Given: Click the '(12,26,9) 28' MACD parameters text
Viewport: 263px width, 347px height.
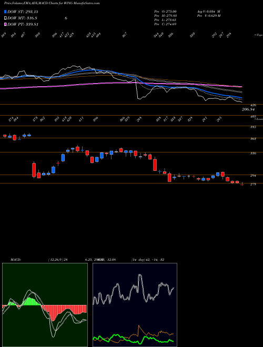Looking at the screenshot, I should [x=57, y=260].
